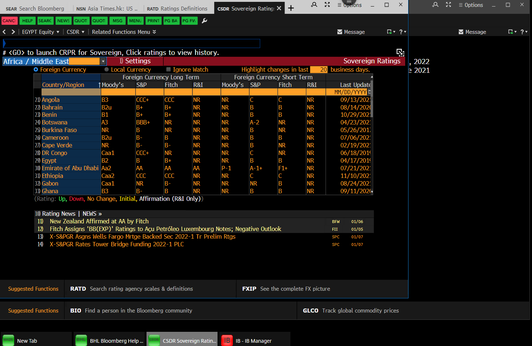The image size is (532, 346).
Task: Open the RATD suggested function
Action: point(150,289)
